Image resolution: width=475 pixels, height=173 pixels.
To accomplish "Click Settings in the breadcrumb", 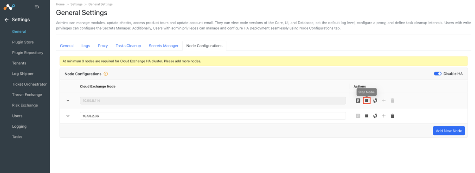I will (77, 4).
